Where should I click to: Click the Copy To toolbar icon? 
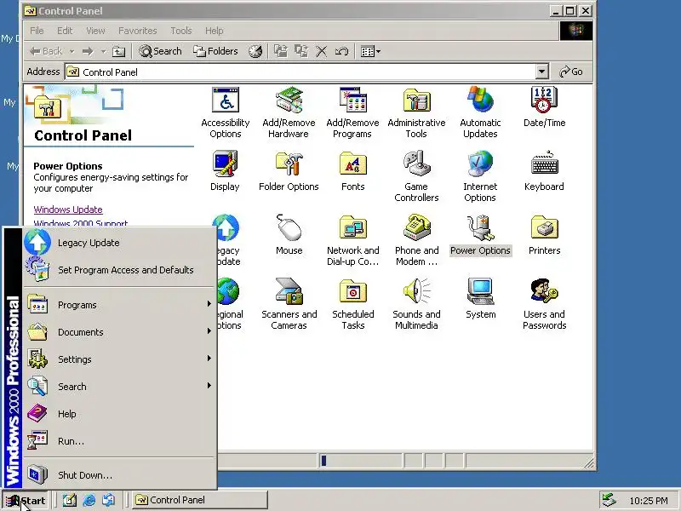click(301, 51)
